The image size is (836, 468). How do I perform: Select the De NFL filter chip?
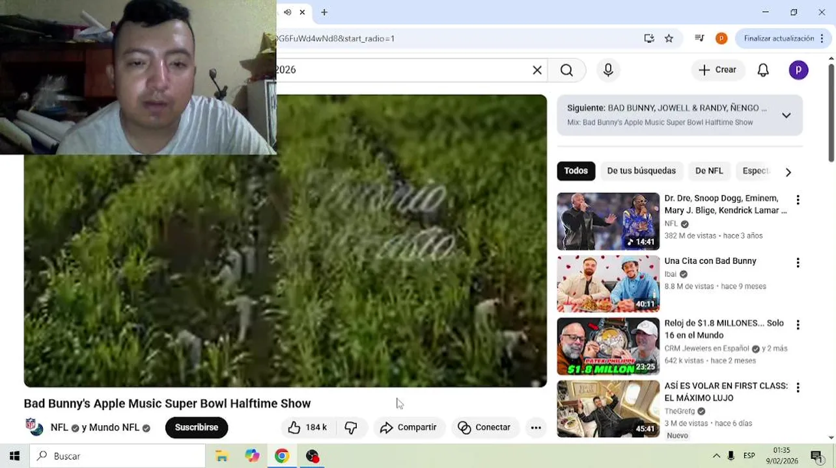click(x=709, y=171)
